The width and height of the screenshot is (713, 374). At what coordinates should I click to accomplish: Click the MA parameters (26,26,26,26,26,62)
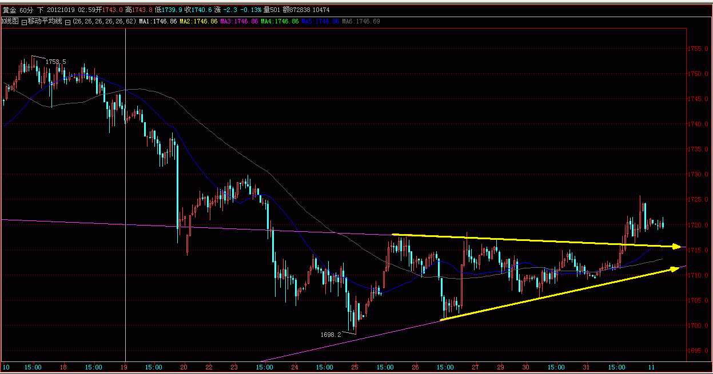point(104,21)
